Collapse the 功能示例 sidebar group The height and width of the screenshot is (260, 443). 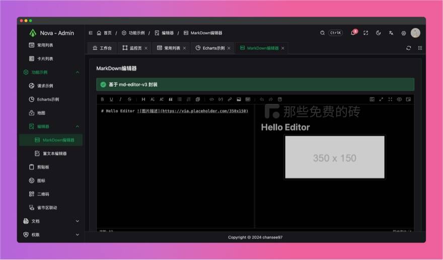tap(51, 72)
